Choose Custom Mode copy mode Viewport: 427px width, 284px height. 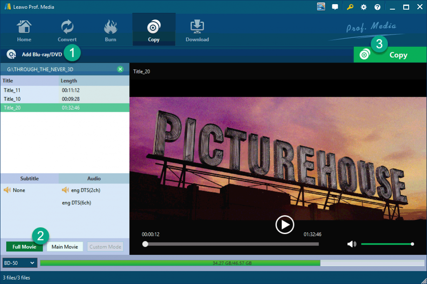(x=105, y=247)
